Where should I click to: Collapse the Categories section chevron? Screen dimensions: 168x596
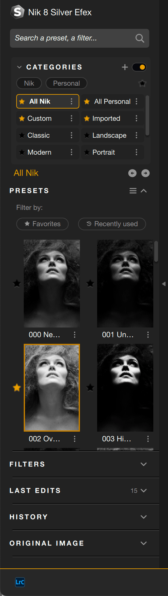pyautogui.click(x=19, y=67)
